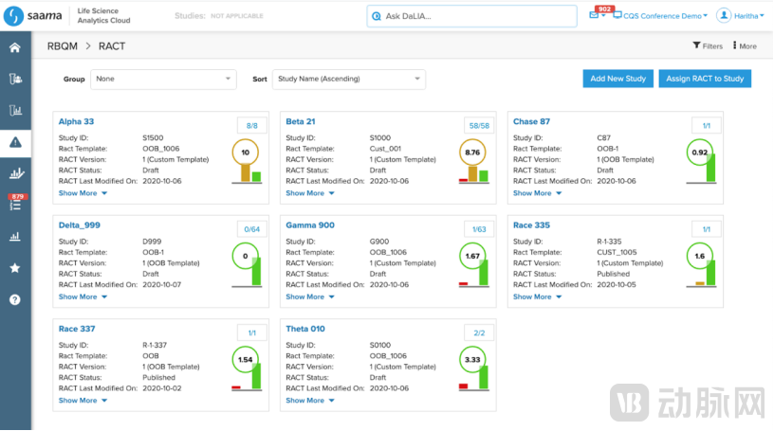Click the question mark help icon

[15, 299]
